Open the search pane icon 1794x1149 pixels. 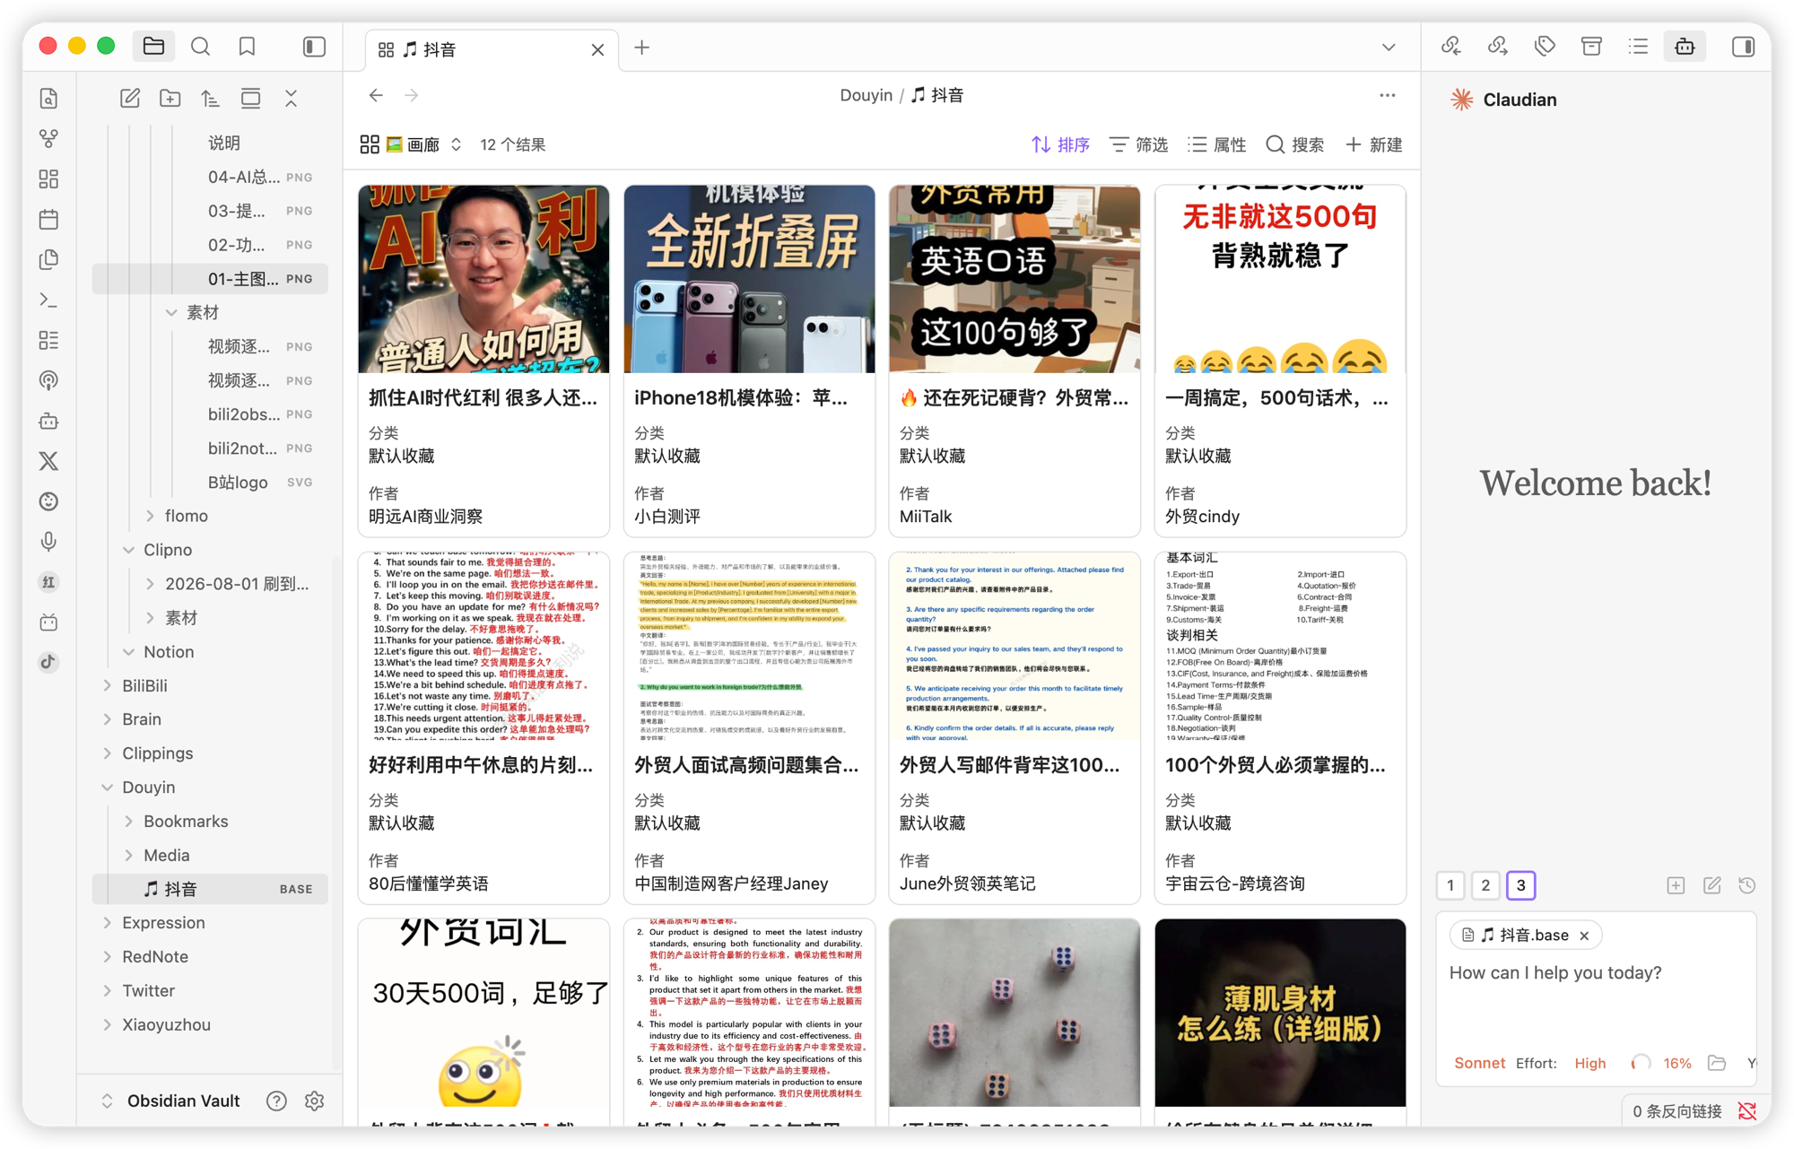[201, 47]
